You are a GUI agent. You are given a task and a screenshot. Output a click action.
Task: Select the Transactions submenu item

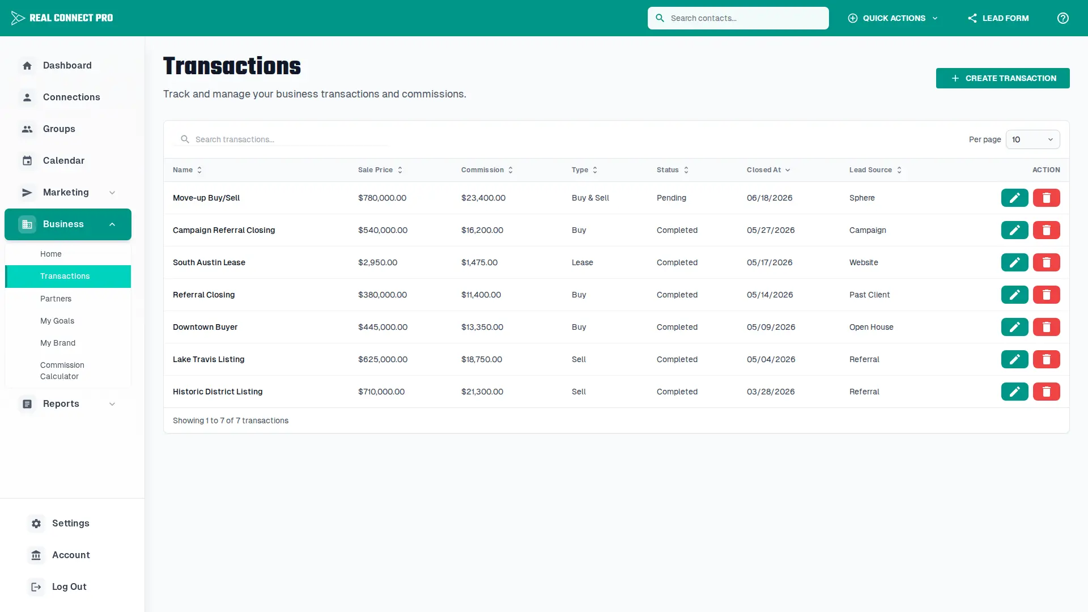point(68,277)
